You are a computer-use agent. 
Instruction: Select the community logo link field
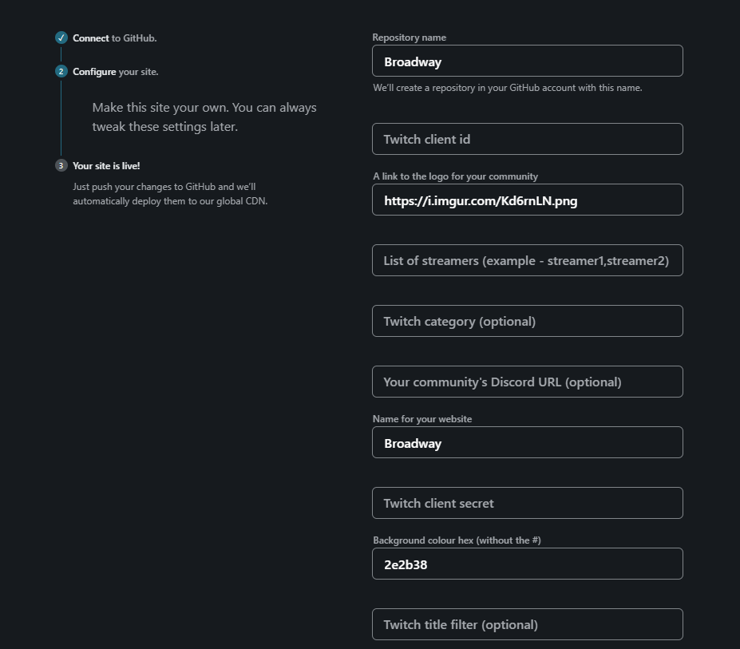point(527,200)
